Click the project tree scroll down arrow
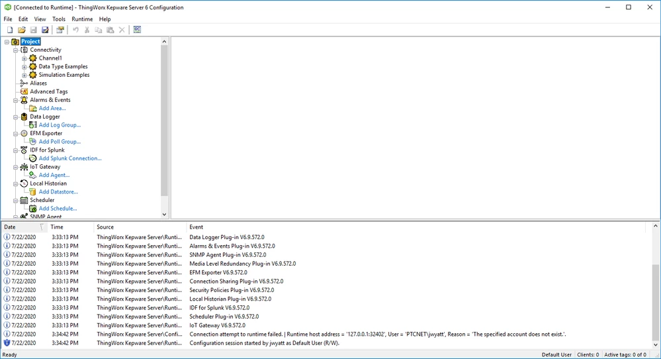Screen dimensions: 661x359 click(164, 215)
